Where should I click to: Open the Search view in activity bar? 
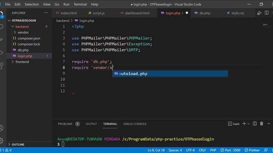pyautogui.click(x=1, y=26)
